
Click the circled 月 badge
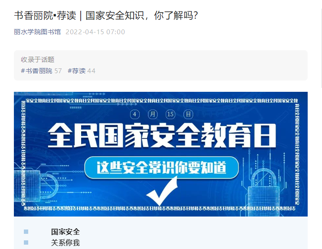click(x=153, y=114)
